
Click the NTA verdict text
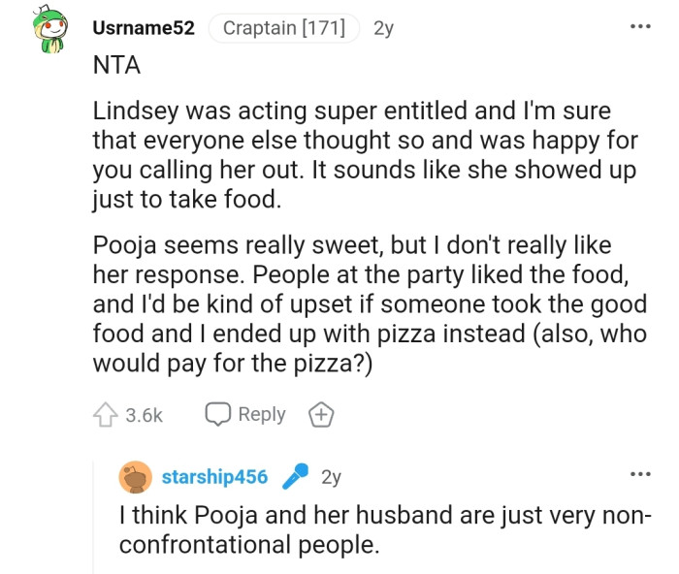[x=113, y=65]
